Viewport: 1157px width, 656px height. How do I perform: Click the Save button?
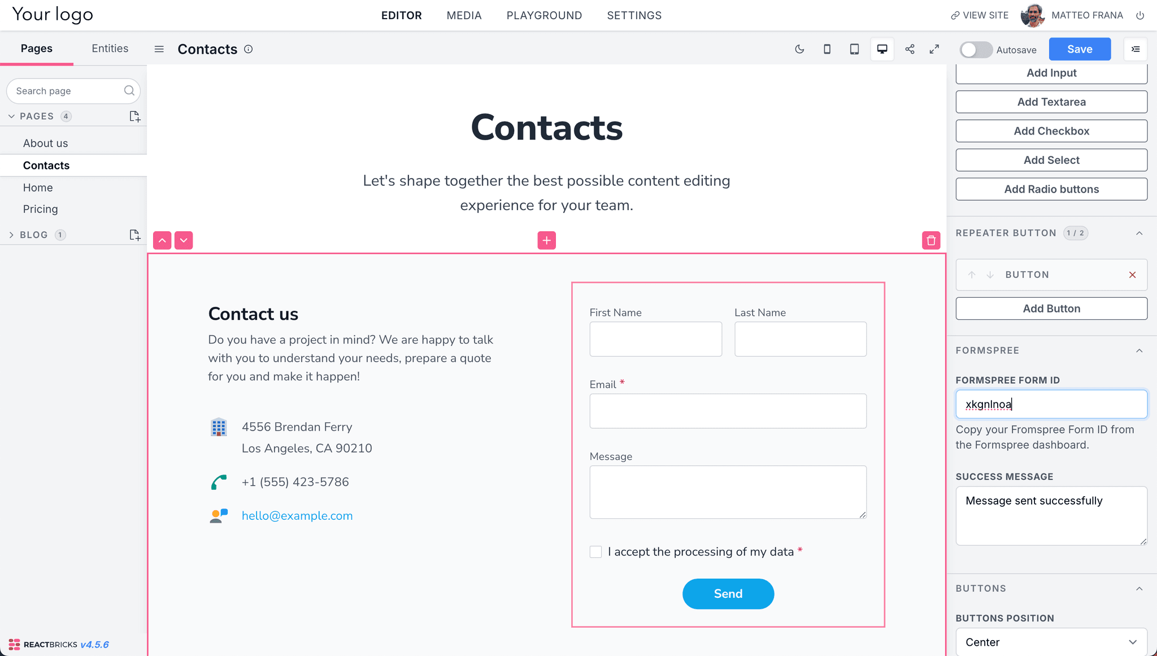1080,49
